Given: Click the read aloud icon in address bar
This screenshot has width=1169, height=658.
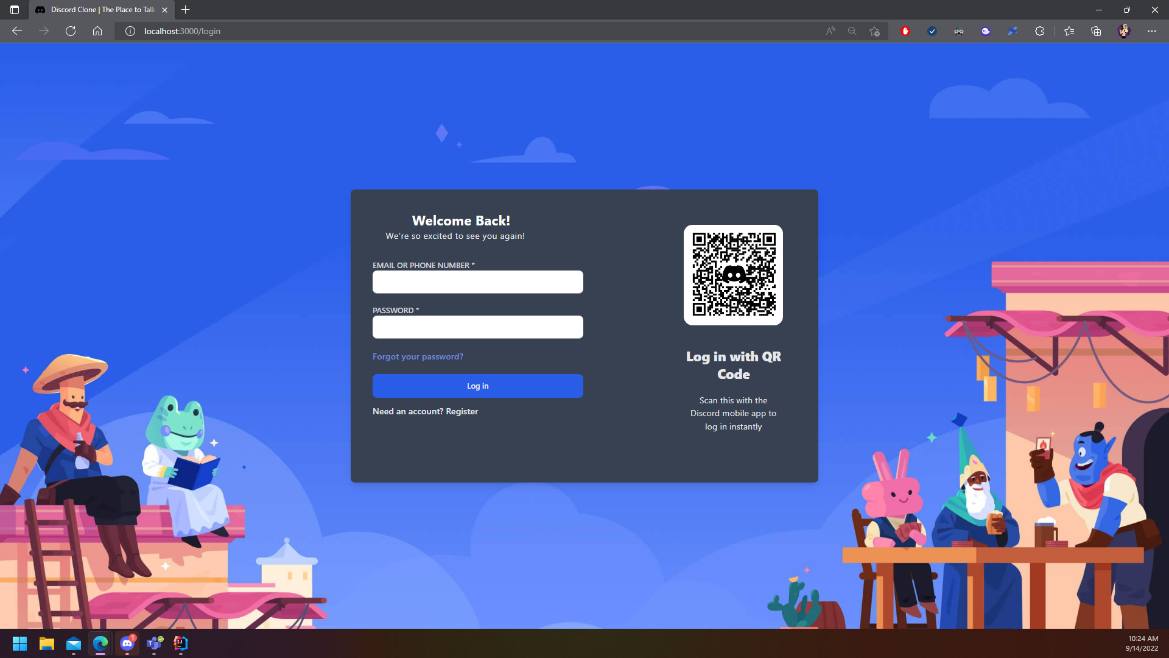Looking at the screenshot, I should (830, 31).
